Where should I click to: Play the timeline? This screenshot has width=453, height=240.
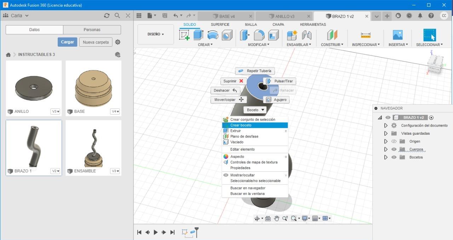(156, 232)
